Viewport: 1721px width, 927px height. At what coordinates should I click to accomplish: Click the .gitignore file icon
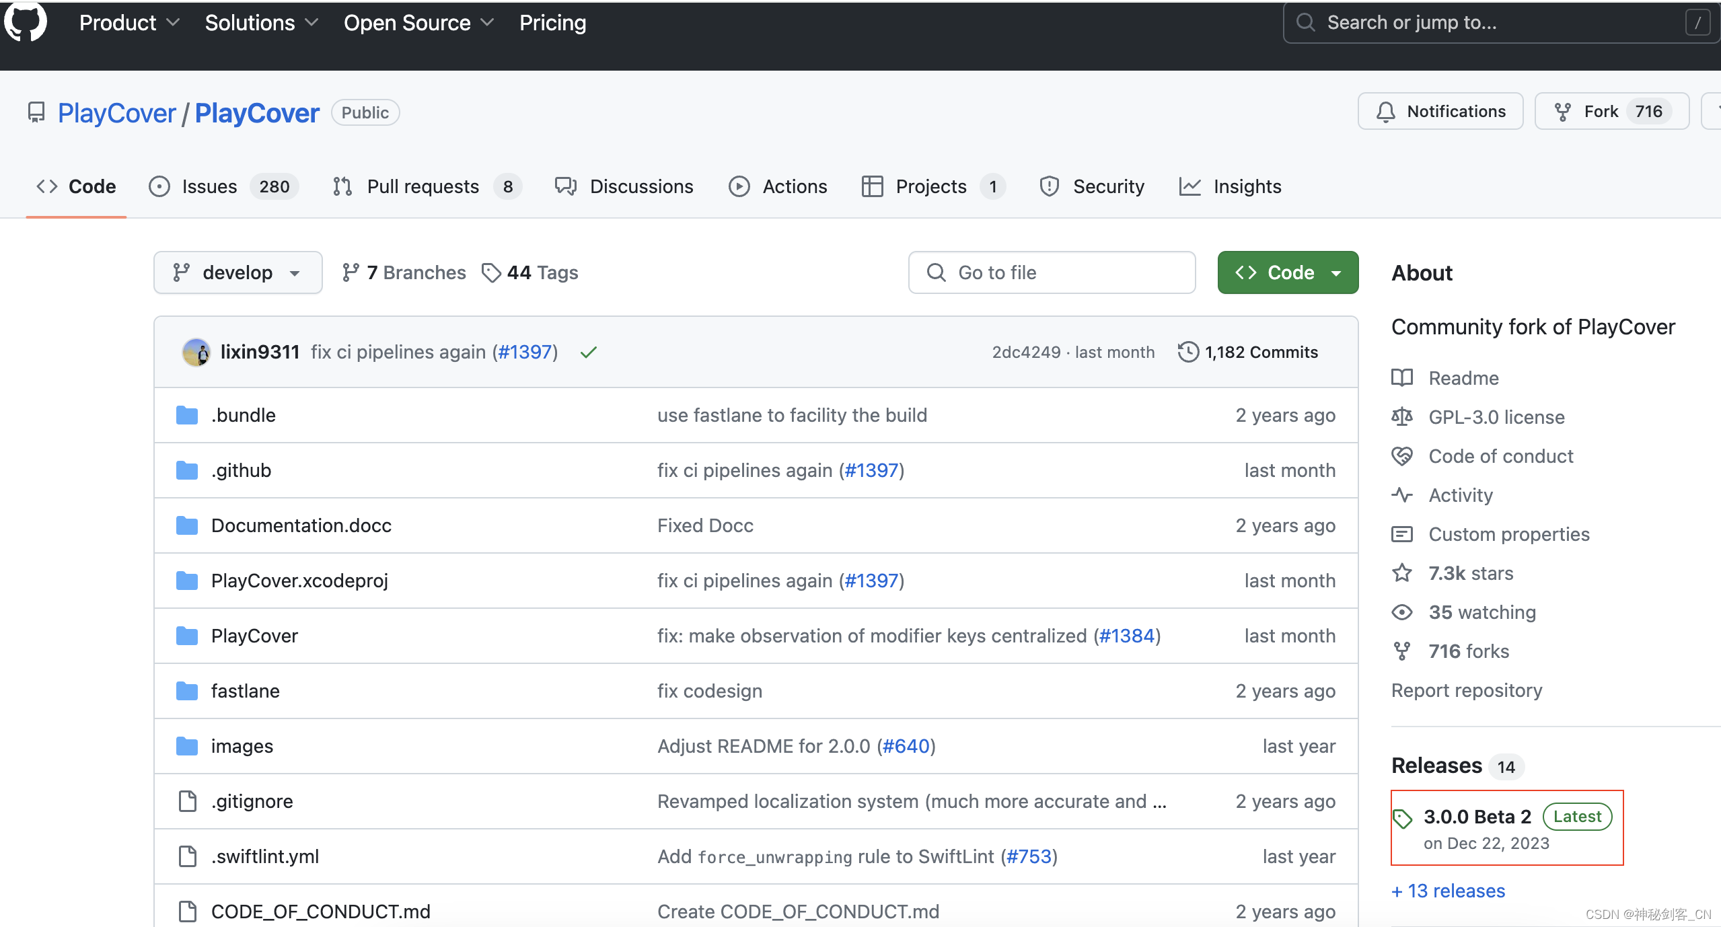[188, 801]
